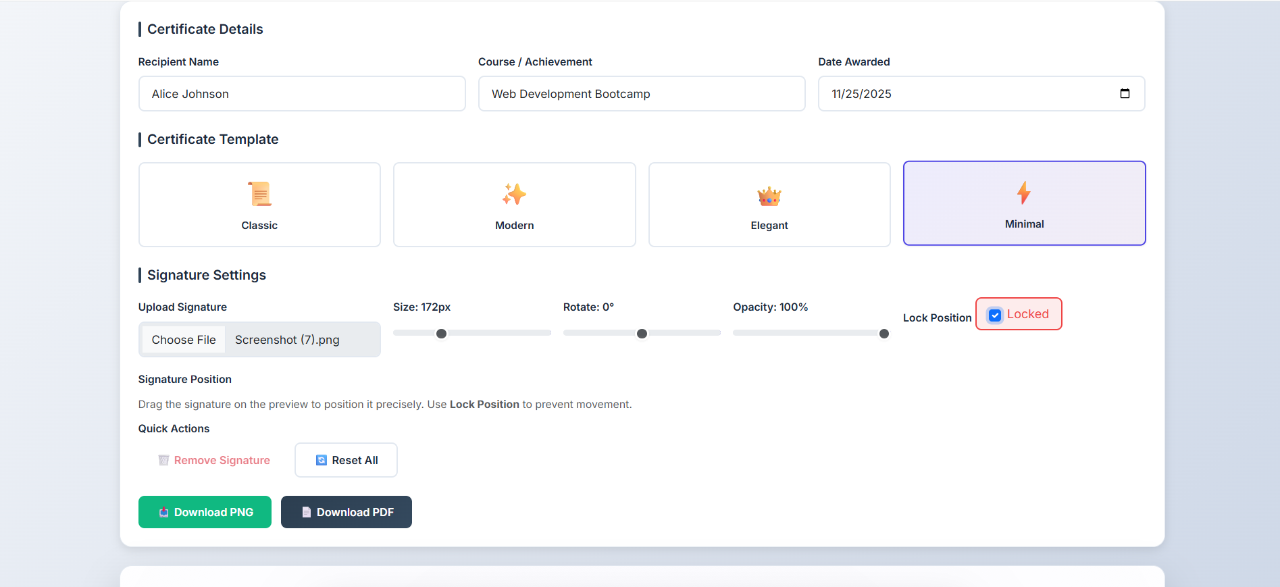
Task: Click the Reset All button
Action: 346,460
